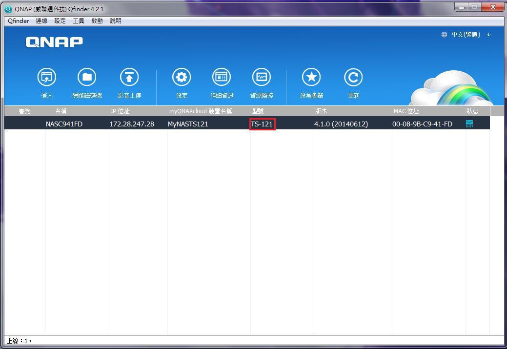Click the 上線：1 status bar text

tap(19, 341)
